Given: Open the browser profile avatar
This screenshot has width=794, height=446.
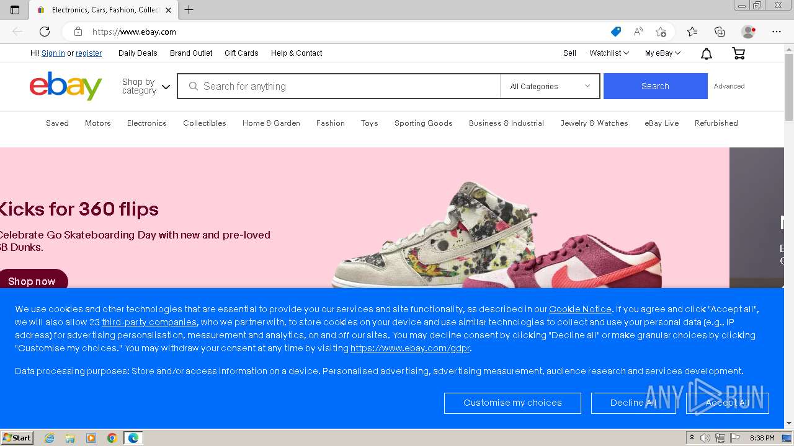Looking at the screenshot, I should (749, 32).
